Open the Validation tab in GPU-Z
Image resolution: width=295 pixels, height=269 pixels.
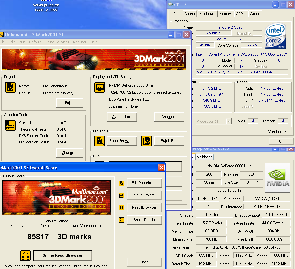click(x=204, y=157)
